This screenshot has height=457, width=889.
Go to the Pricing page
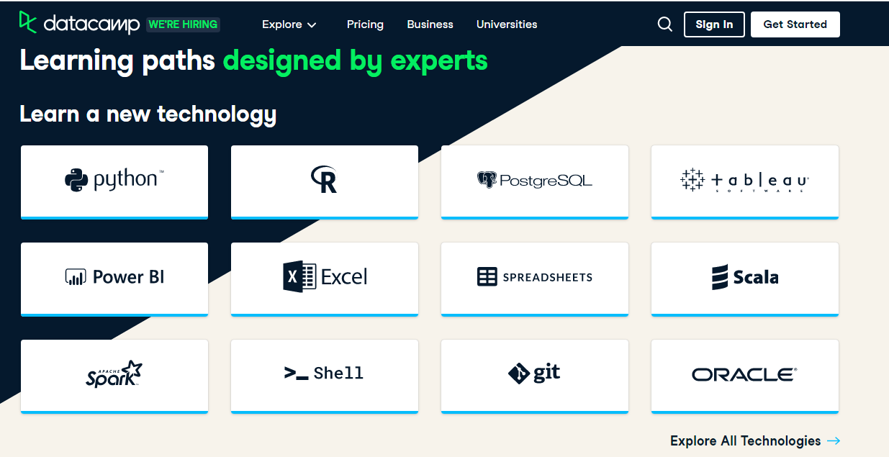[x=365, y=24]
